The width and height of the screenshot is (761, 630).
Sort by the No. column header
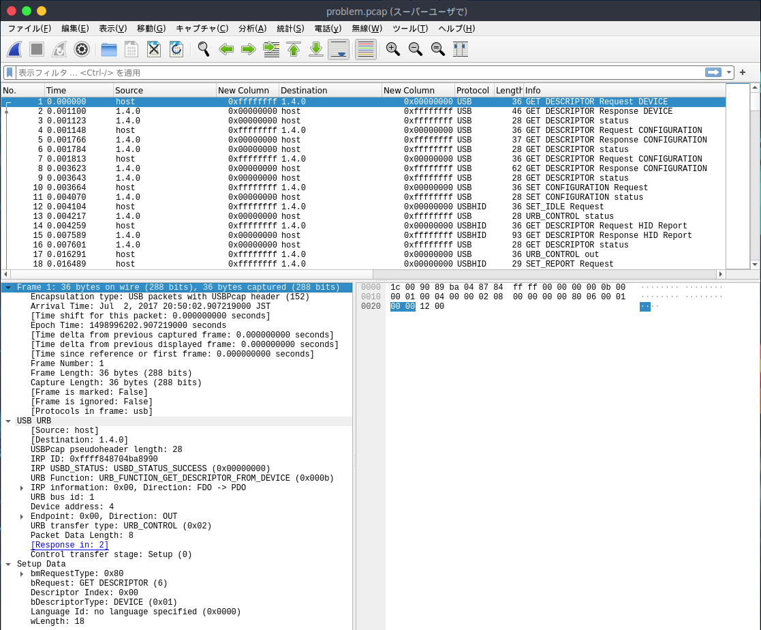(22, 91)
